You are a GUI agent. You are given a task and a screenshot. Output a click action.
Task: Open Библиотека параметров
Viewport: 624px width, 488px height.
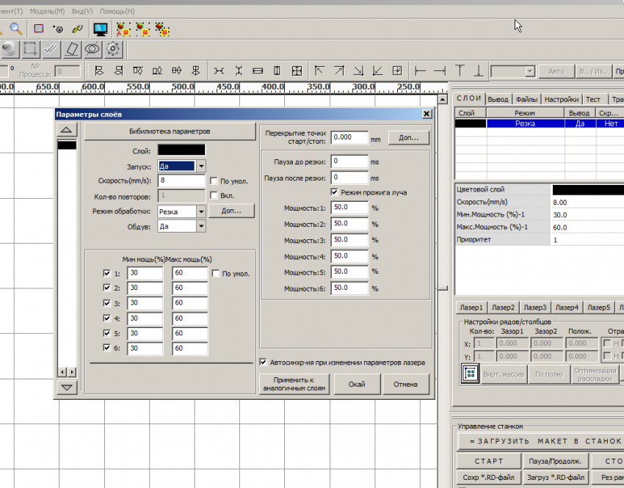click(170, 131)
